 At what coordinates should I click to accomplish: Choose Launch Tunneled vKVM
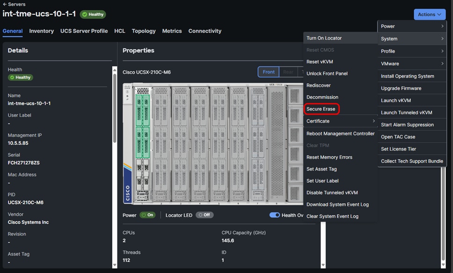click(x=412, y=113)
